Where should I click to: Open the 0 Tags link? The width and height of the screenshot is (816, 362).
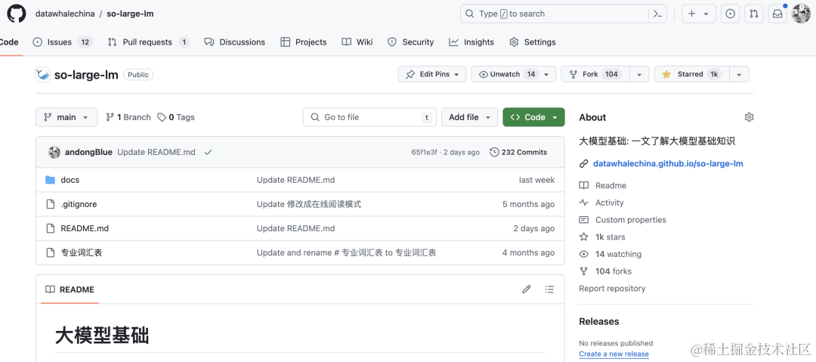176,117
